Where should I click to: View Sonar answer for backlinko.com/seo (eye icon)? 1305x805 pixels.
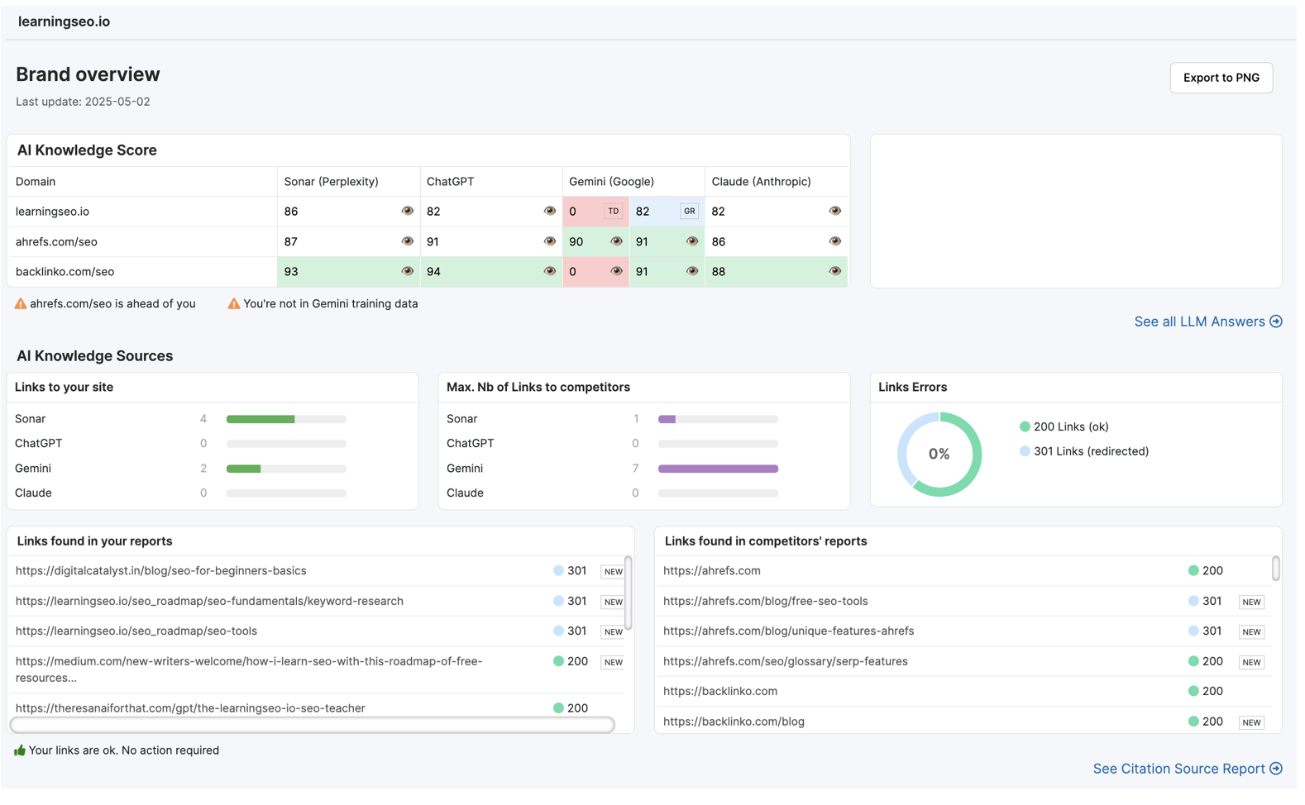(x=407, y=271)
